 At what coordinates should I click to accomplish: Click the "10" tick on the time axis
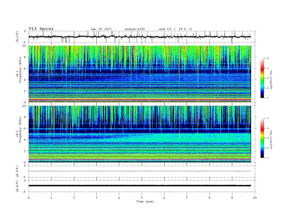tap(255, 198)
